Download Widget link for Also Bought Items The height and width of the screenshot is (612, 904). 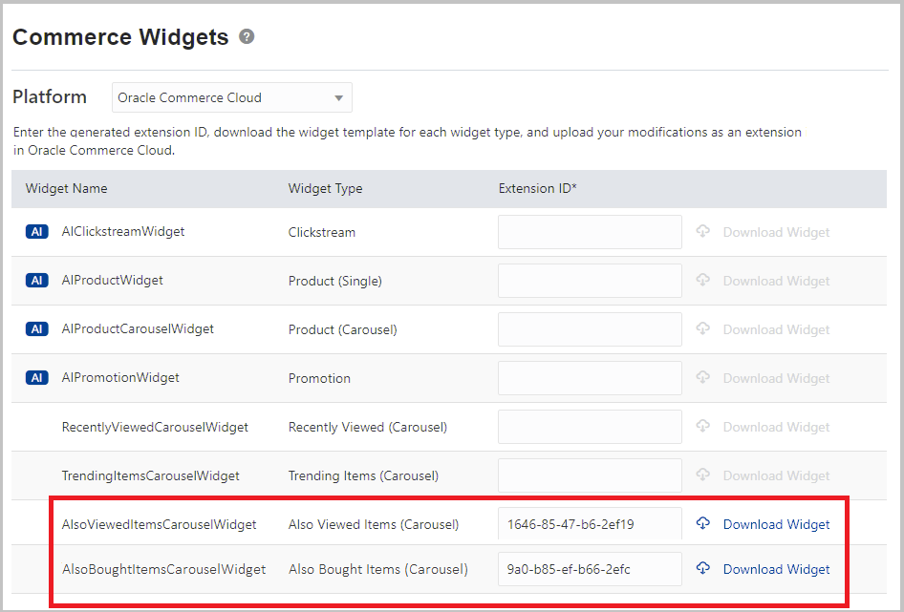776,569
